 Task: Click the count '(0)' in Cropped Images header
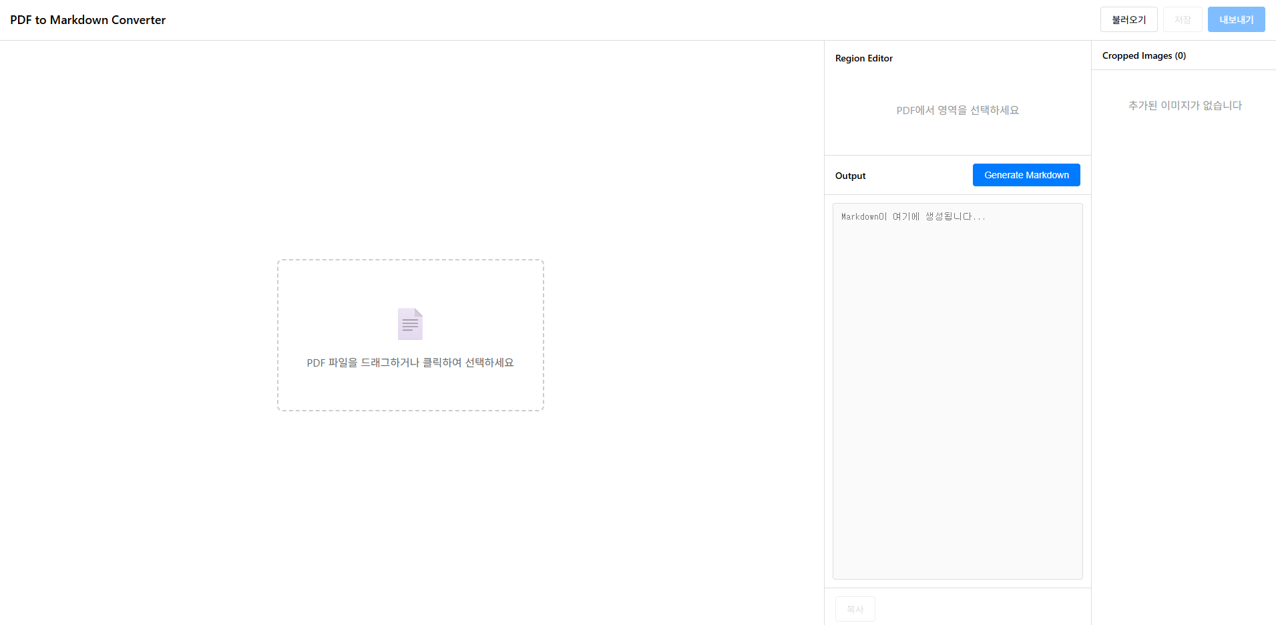tap(1181, 56)
